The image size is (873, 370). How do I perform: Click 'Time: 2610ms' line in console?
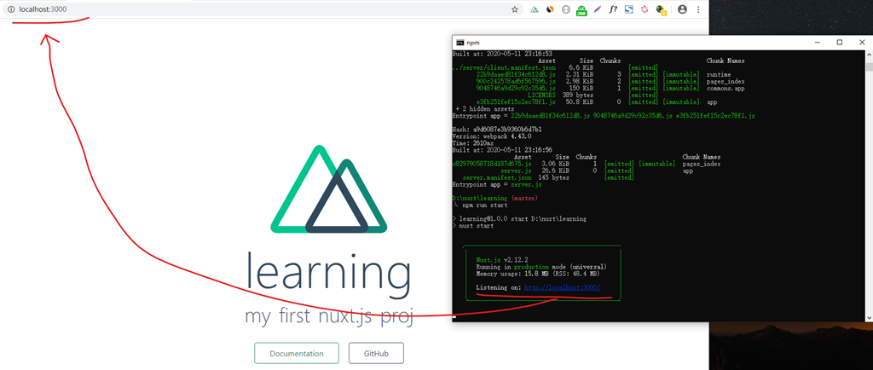click(x=473, y=143)
